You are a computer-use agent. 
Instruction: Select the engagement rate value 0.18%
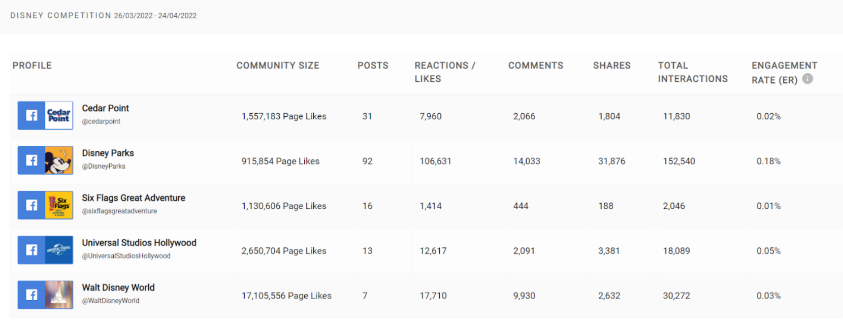769,161
